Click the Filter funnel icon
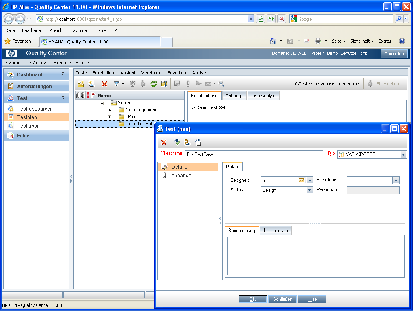Viewport: 413px width, 311px height. (116, 84)
